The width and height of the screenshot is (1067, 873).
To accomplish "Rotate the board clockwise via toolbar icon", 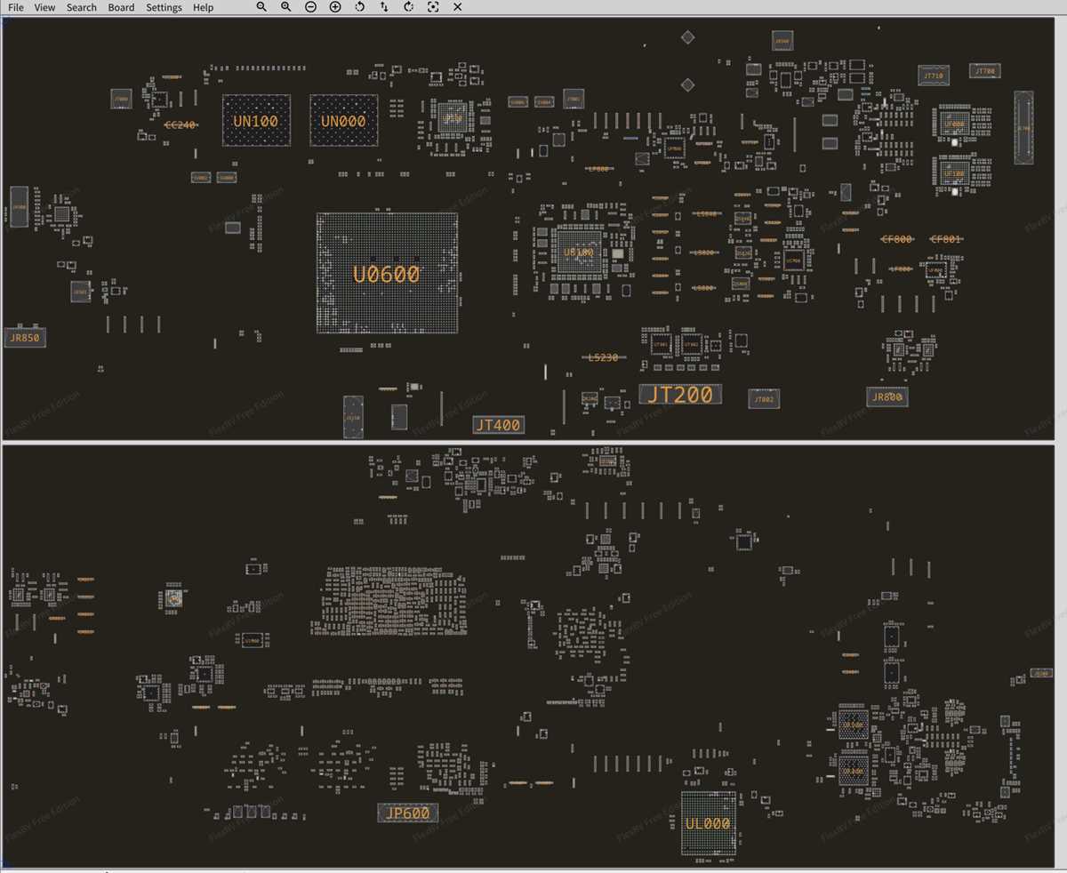I will [x=408, y=7].
